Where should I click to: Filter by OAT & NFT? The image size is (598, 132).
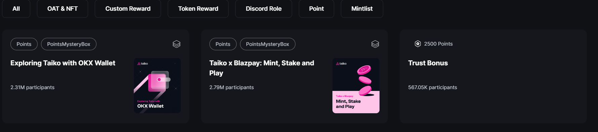pos(63,9)
